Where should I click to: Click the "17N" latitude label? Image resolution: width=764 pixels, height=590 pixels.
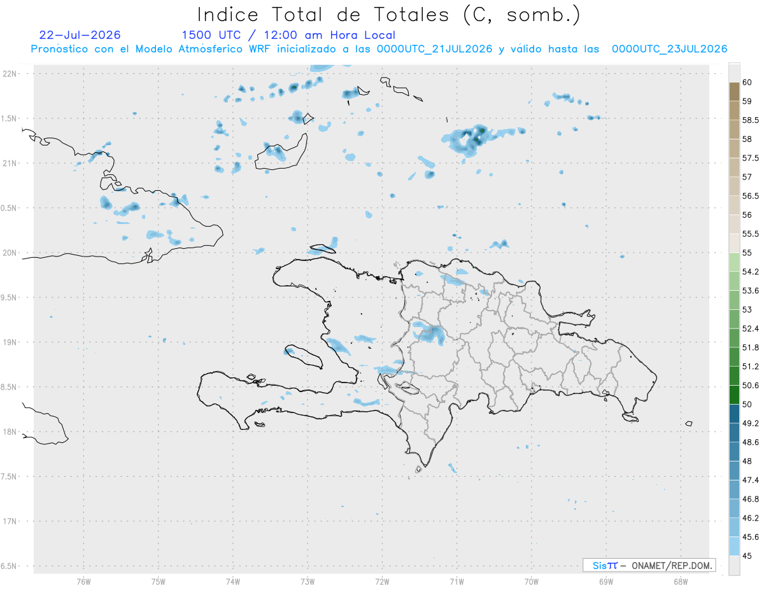(10, 521)
